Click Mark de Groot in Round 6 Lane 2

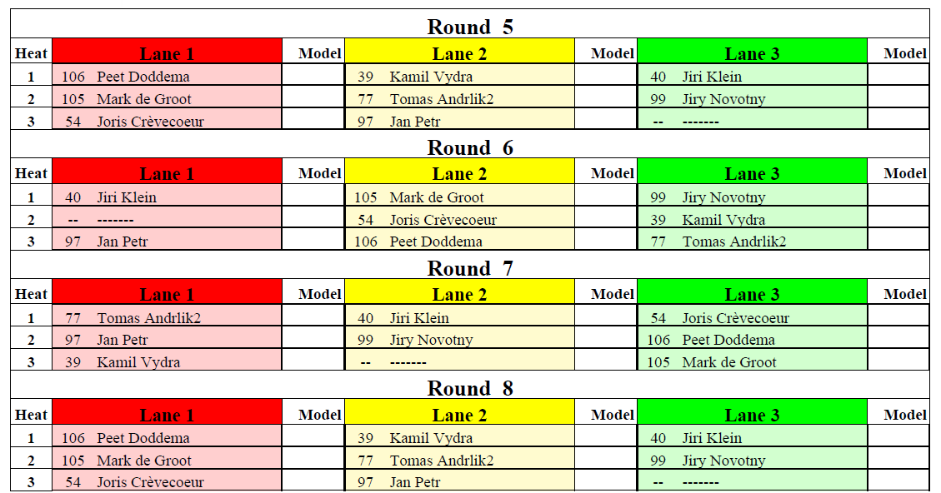pyautogui.click(x=436, y=197)
